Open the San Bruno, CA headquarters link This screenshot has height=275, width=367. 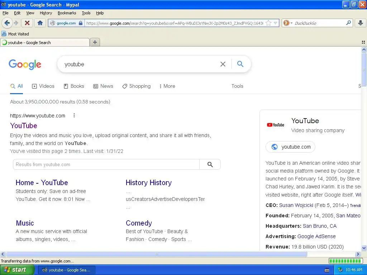tap(319, 226)
